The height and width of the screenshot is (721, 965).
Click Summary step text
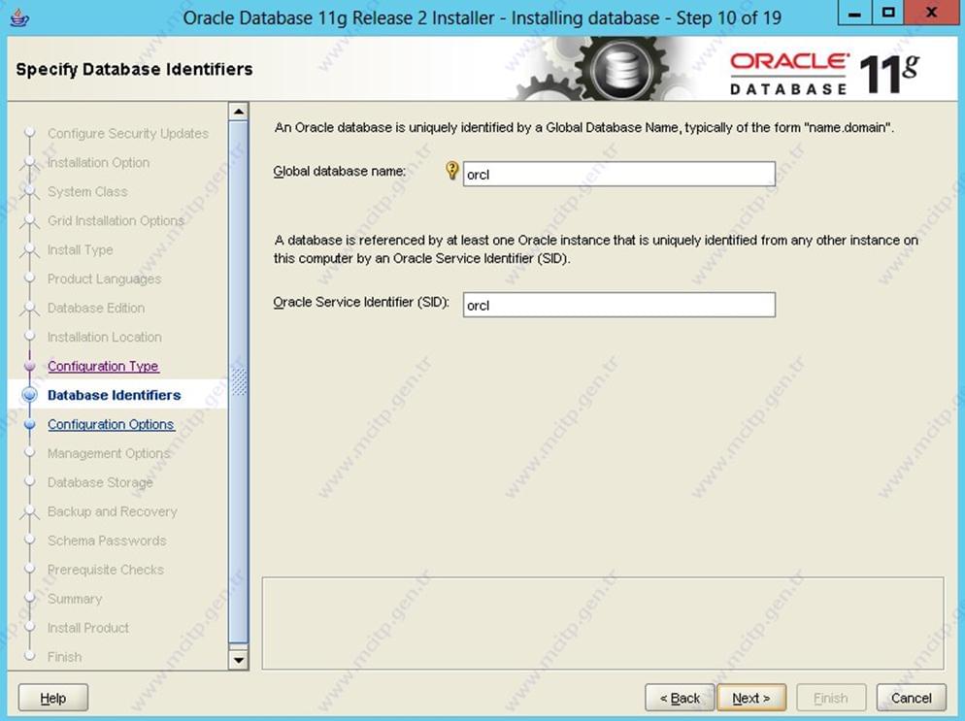click(75, 599)
